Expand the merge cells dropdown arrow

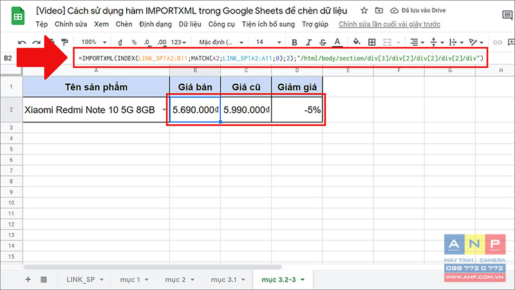398,43
